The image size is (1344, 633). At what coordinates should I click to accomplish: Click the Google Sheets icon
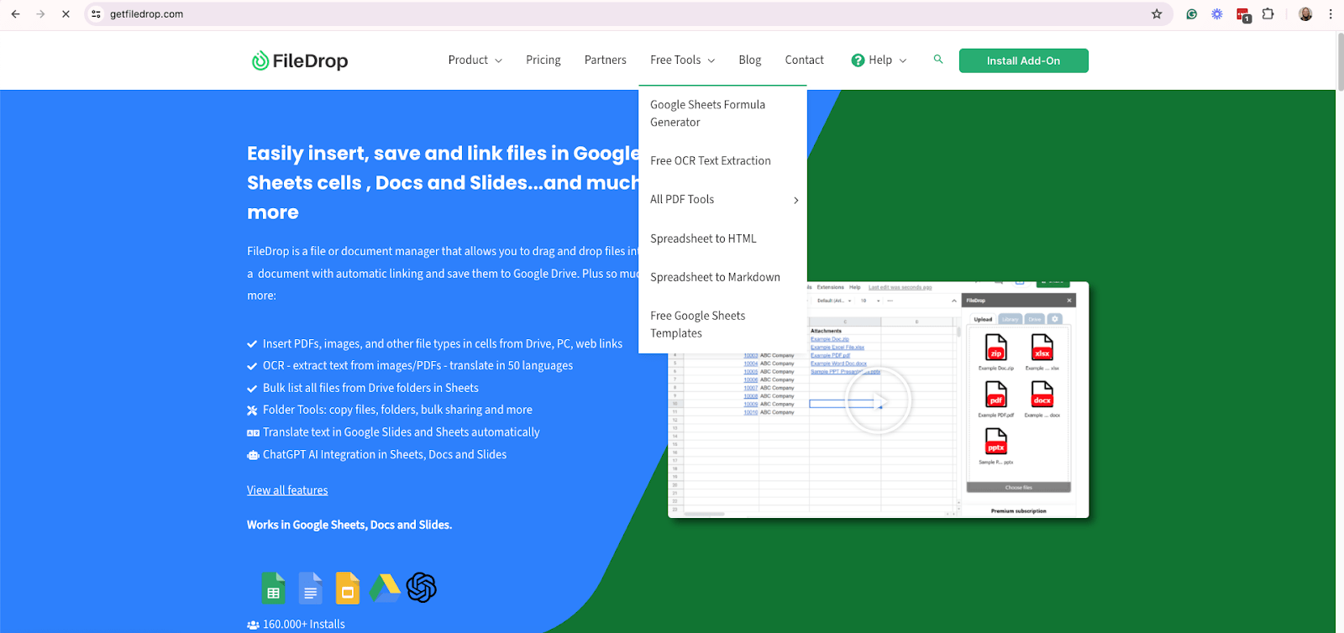tap(273, 588)
